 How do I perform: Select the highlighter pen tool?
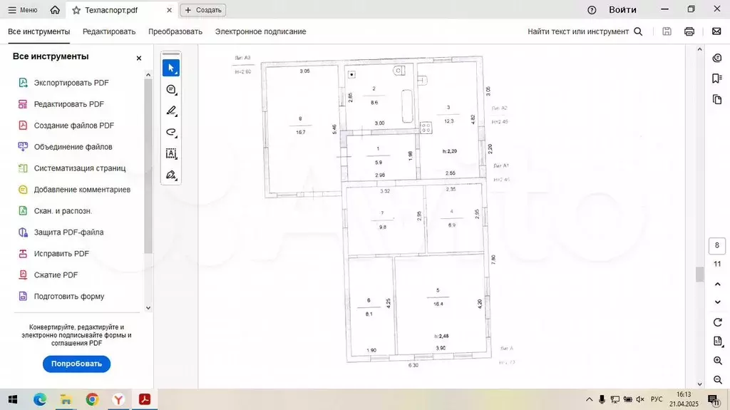[171, 111]
